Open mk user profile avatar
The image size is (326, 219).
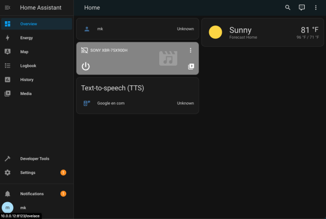click(8, 208)
